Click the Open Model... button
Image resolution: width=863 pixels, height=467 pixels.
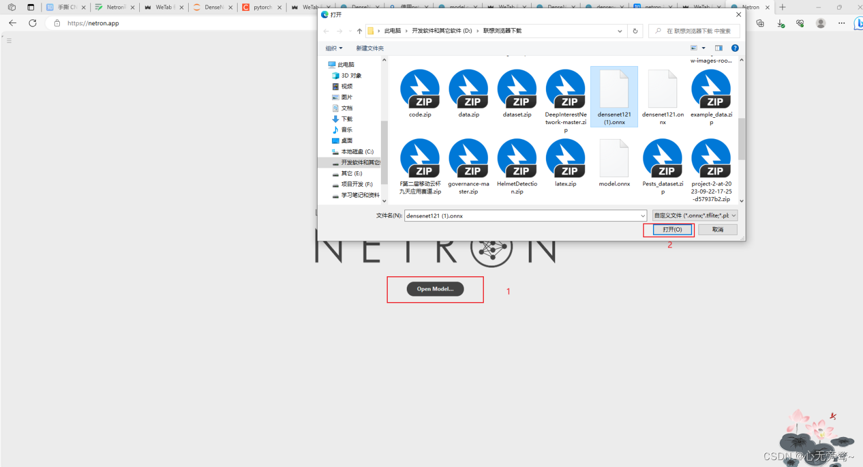435,289
